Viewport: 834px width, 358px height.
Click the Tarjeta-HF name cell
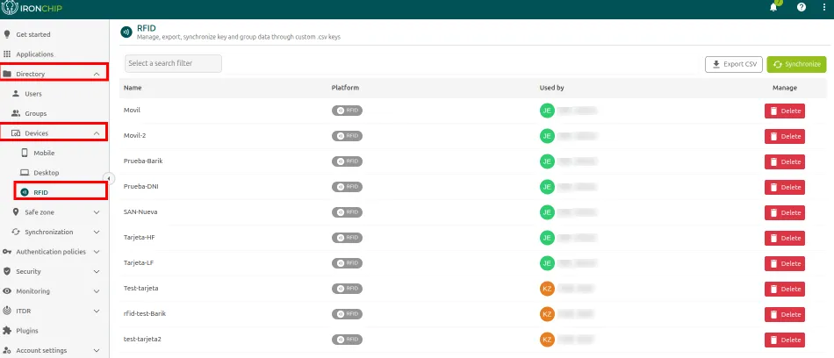[x=139, y=237]
